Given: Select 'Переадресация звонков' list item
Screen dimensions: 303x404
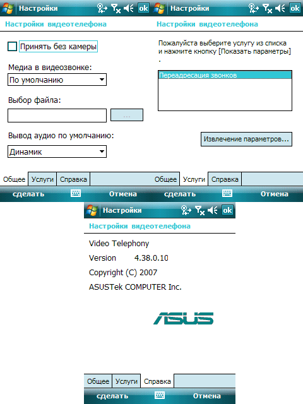Looking at the screenshot, I should tap(225, 75).
